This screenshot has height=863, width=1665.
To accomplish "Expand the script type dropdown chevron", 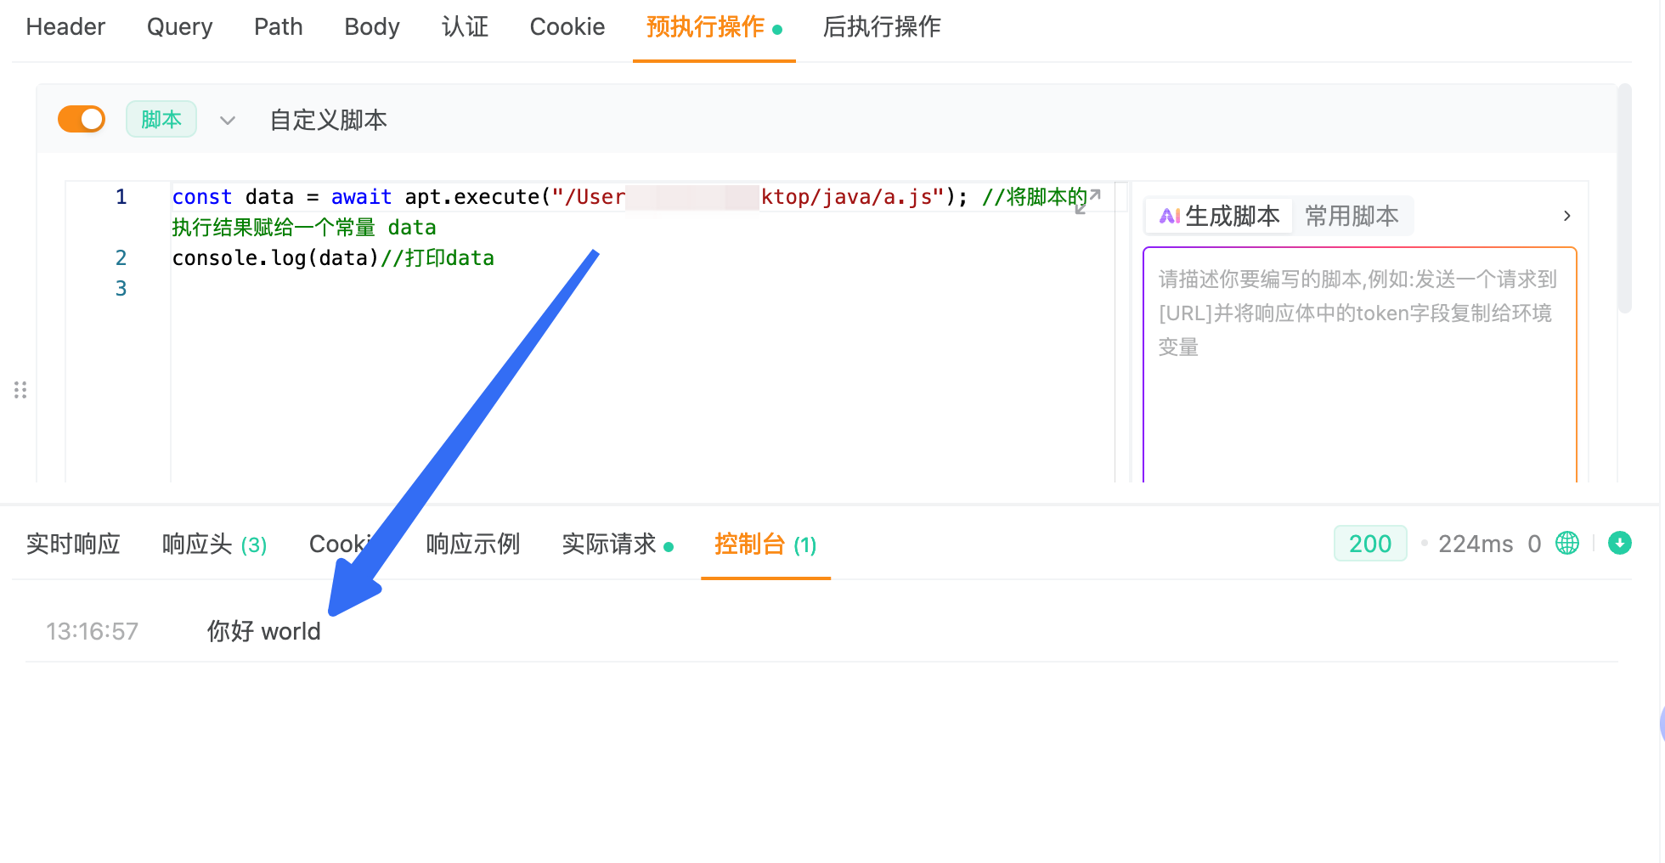I will (227, 121).
